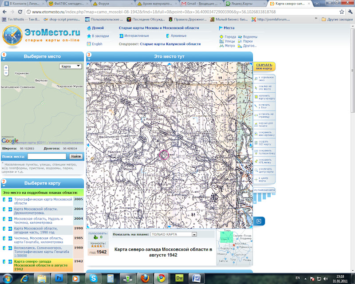Image resolution: width=355 pixels, height=284 pixels.
Task: Switch to the Gmail - Входящие tab
Action: point(202,4)
